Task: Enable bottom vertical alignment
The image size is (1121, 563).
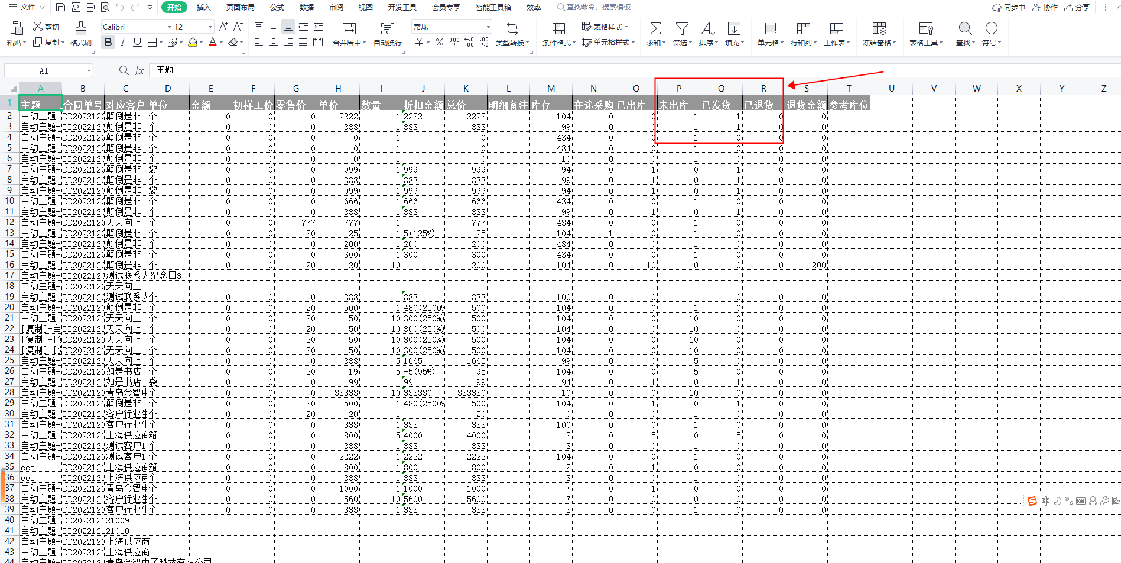Action: click(288, 27)
